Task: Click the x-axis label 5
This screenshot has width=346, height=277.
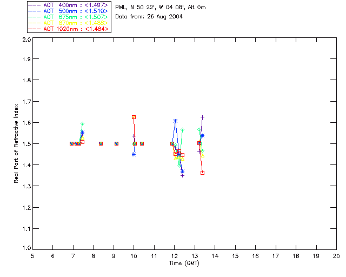Action: pos(32,256)
